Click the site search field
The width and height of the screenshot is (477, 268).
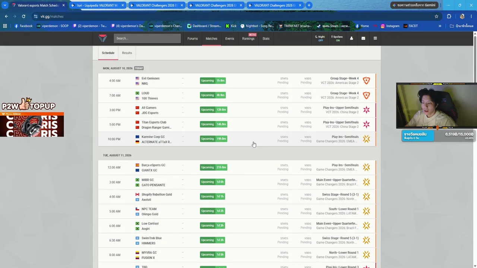click(x=147, y=38)
